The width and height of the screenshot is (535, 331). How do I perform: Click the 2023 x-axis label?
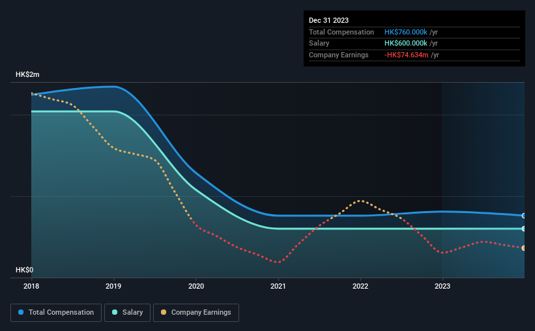442,286
